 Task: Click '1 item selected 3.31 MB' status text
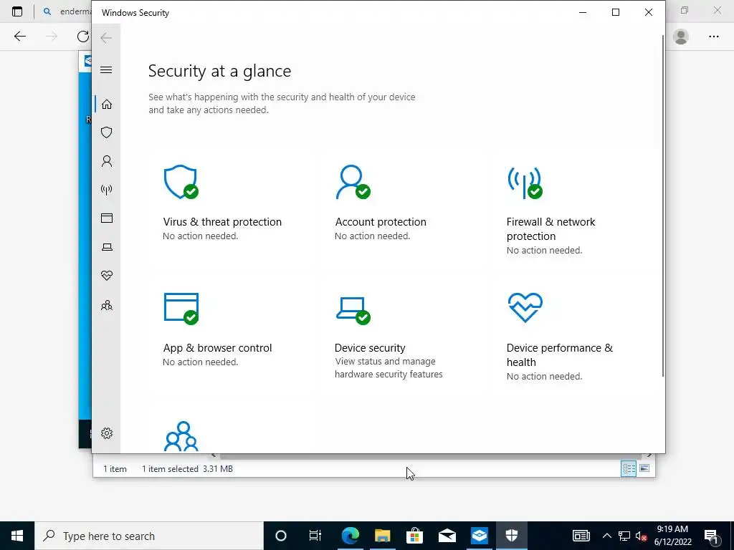pos(187,468)
